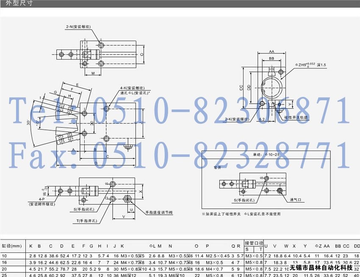
Task: Click the 手指速度调节阀 valve label
Action: [x=159, y=212]
